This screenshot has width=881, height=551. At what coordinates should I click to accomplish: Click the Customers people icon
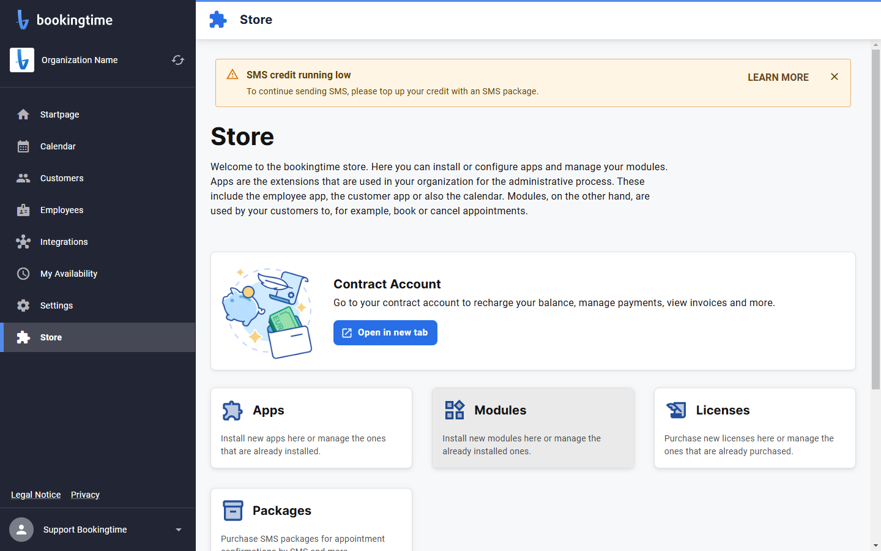pyautogui.click(x=23, y=178)
